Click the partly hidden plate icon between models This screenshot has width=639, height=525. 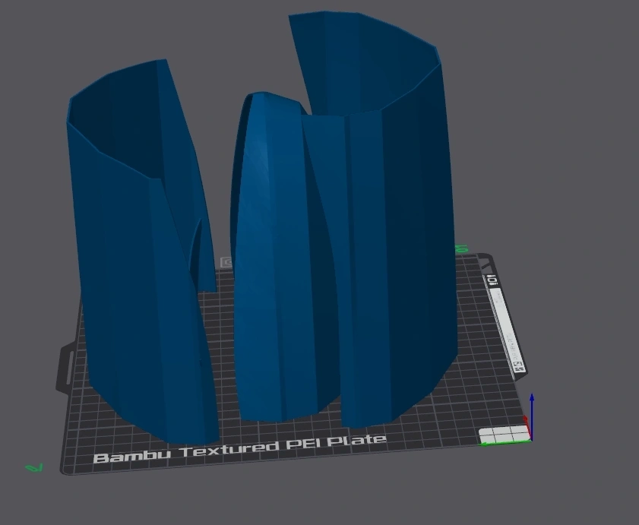(226, 262)
